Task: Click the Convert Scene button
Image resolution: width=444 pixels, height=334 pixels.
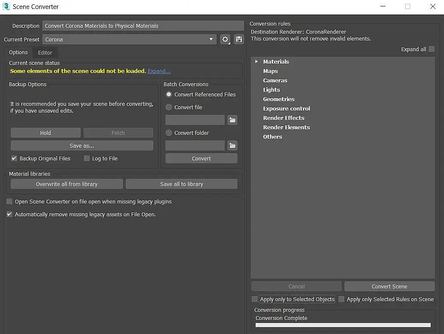Action: [x=390, y=286]
